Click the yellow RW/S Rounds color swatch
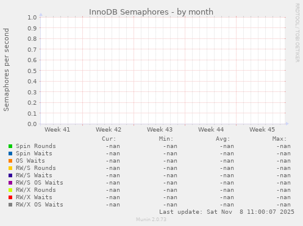 click(x=10, y=168)
